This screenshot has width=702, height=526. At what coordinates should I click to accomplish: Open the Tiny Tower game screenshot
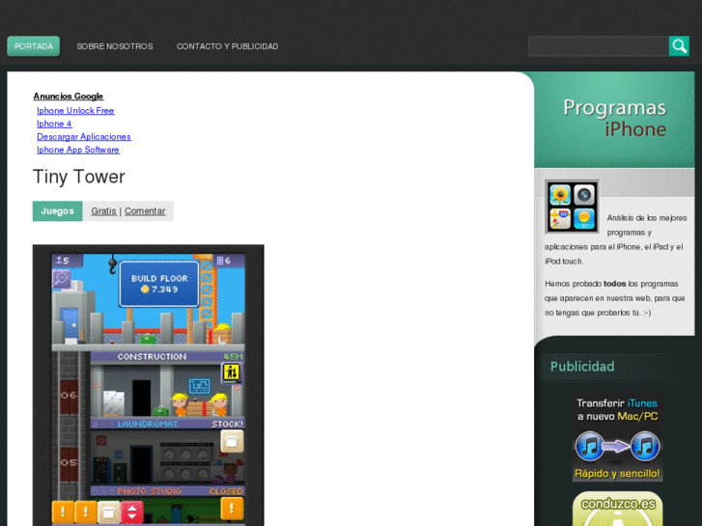pyautogui.click(x=148, y=385)
